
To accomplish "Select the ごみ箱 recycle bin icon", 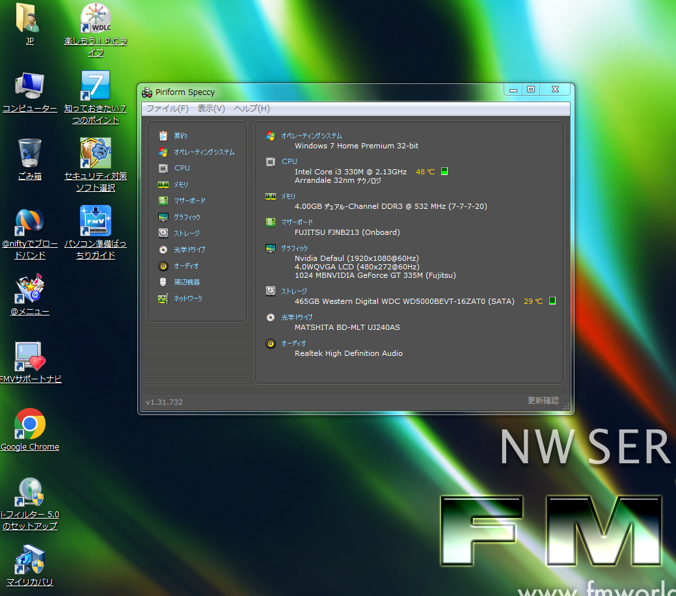I will pyautogui.click(x=30, y=159).
